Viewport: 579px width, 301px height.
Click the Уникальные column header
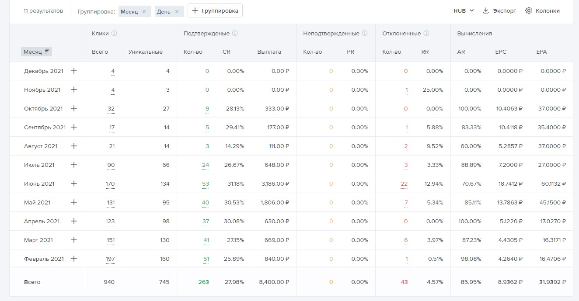[146, 52]
